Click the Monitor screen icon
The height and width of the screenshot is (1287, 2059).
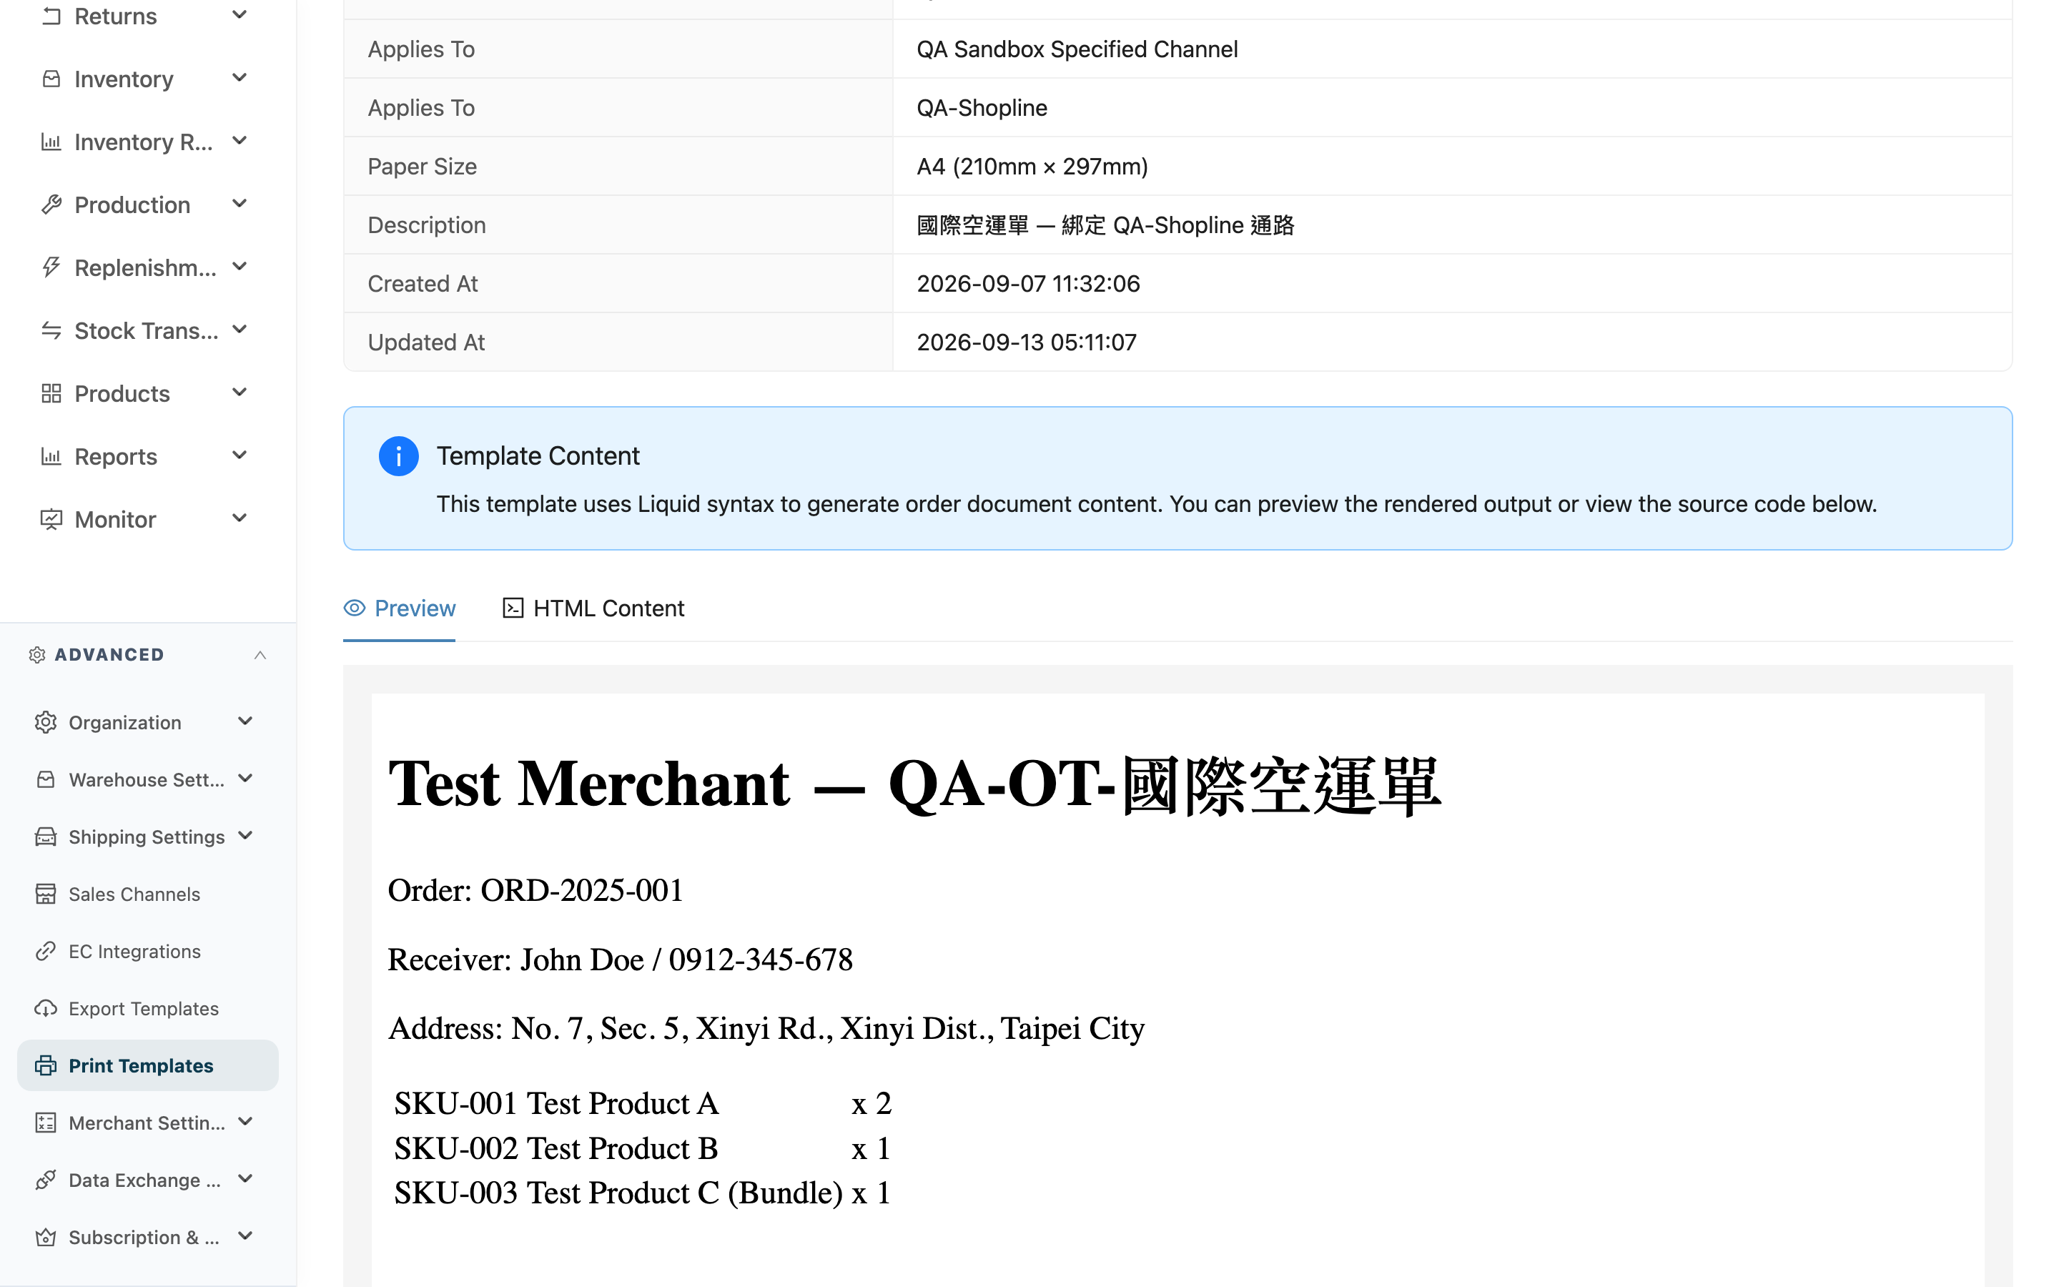pos(51,519)
